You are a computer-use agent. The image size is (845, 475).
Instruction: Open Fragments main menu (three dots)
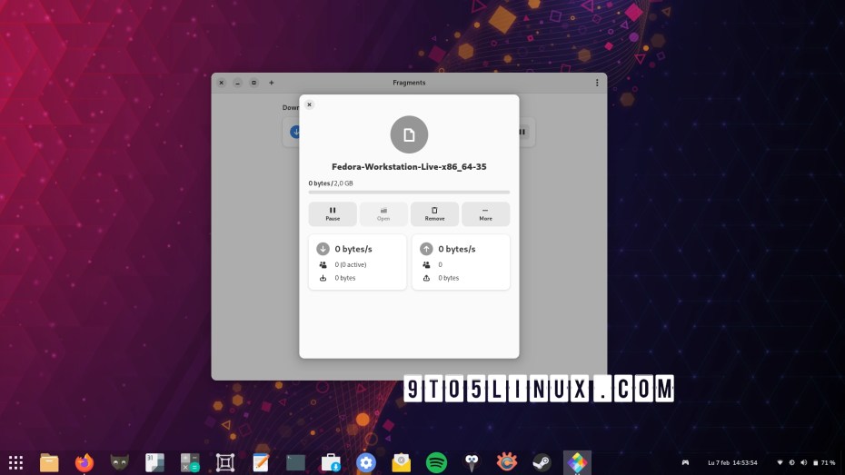pos(597,83)
